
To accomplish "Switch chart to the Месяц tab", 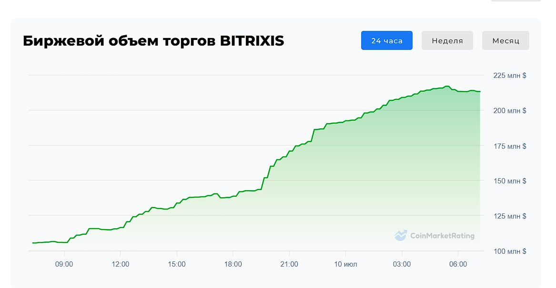I will click(x=505, y=40).
